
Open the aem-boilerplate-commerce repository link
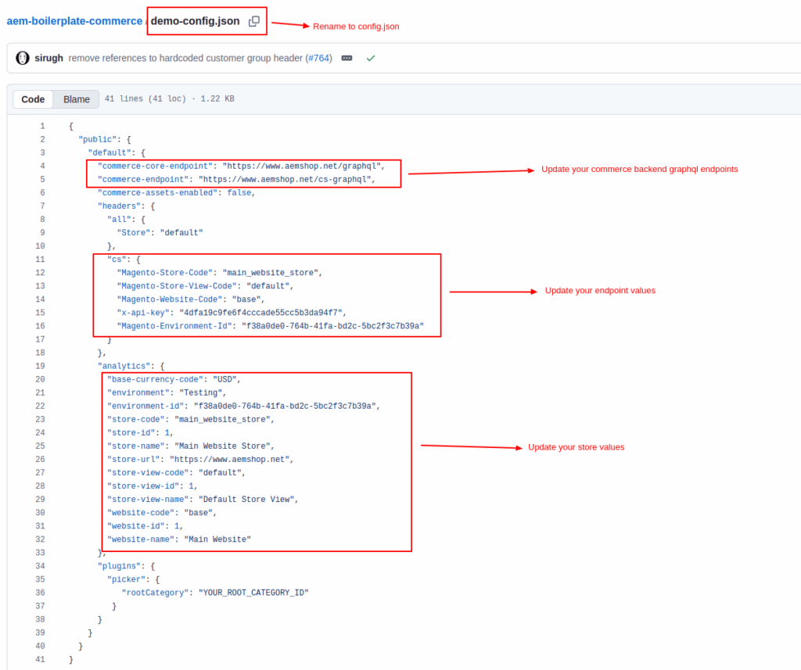74,21
